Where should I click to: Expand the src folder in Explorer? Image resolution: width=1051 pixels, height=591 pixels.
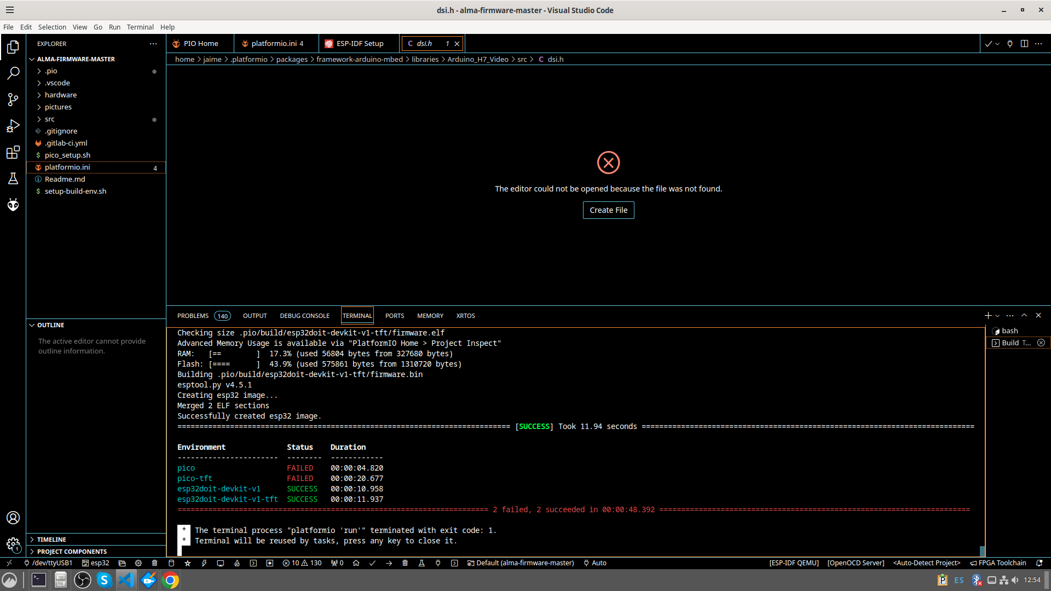49,119
